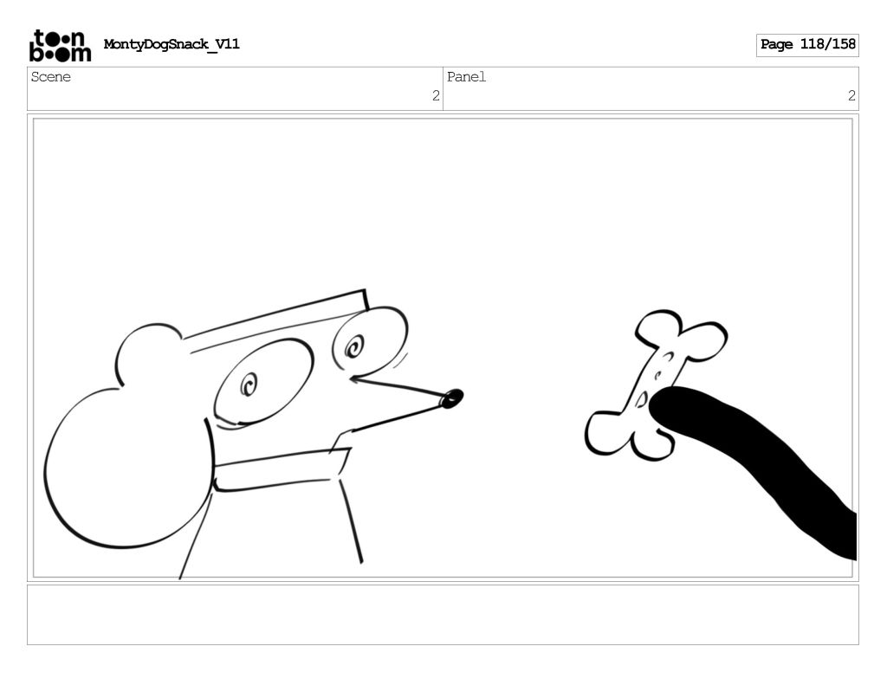The image size is (887, 685).
Task: Click the Panel number 2 value
Action: pos(851,96)
